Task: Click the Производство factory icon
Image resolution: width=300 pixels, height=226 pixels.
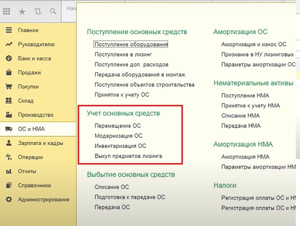Action: tap(9, 115)
